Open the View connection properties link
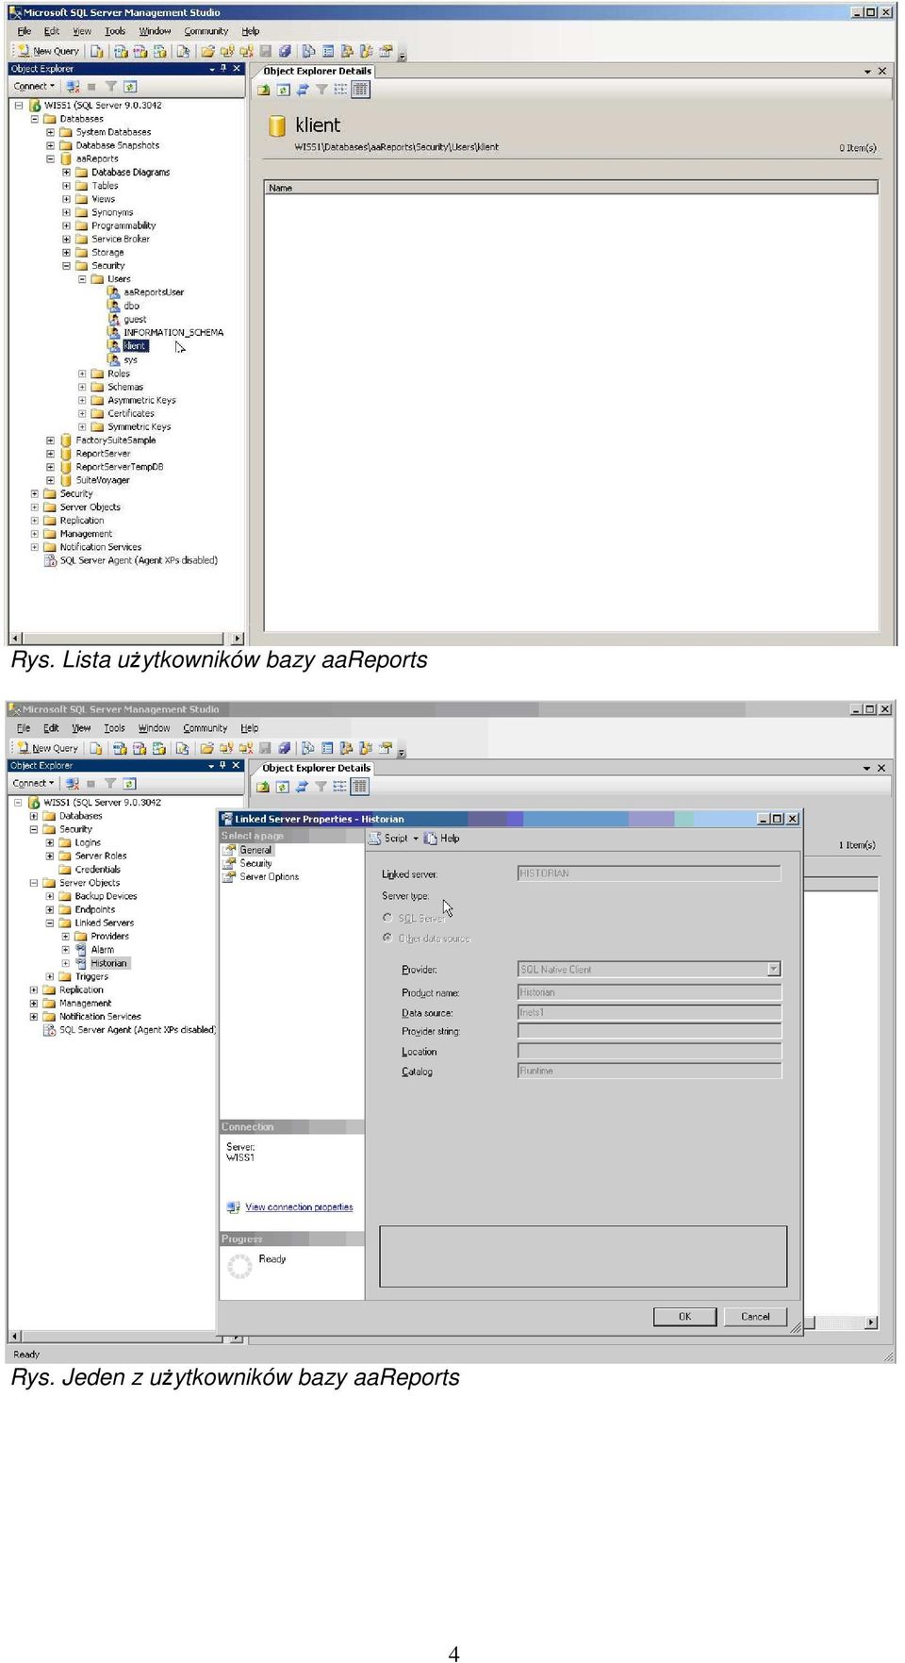This screenshot has height=1663, width=905. click(299, 1207)
